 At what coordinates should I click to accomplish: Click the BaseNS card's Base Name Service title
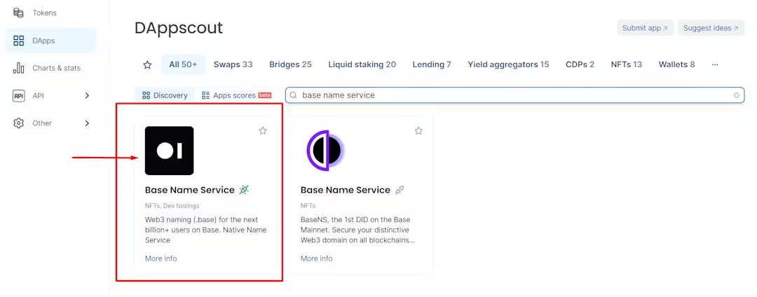[x=345, y=190]
